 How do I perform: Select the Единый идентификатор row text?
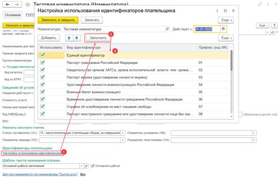click(x=86, y=55)
